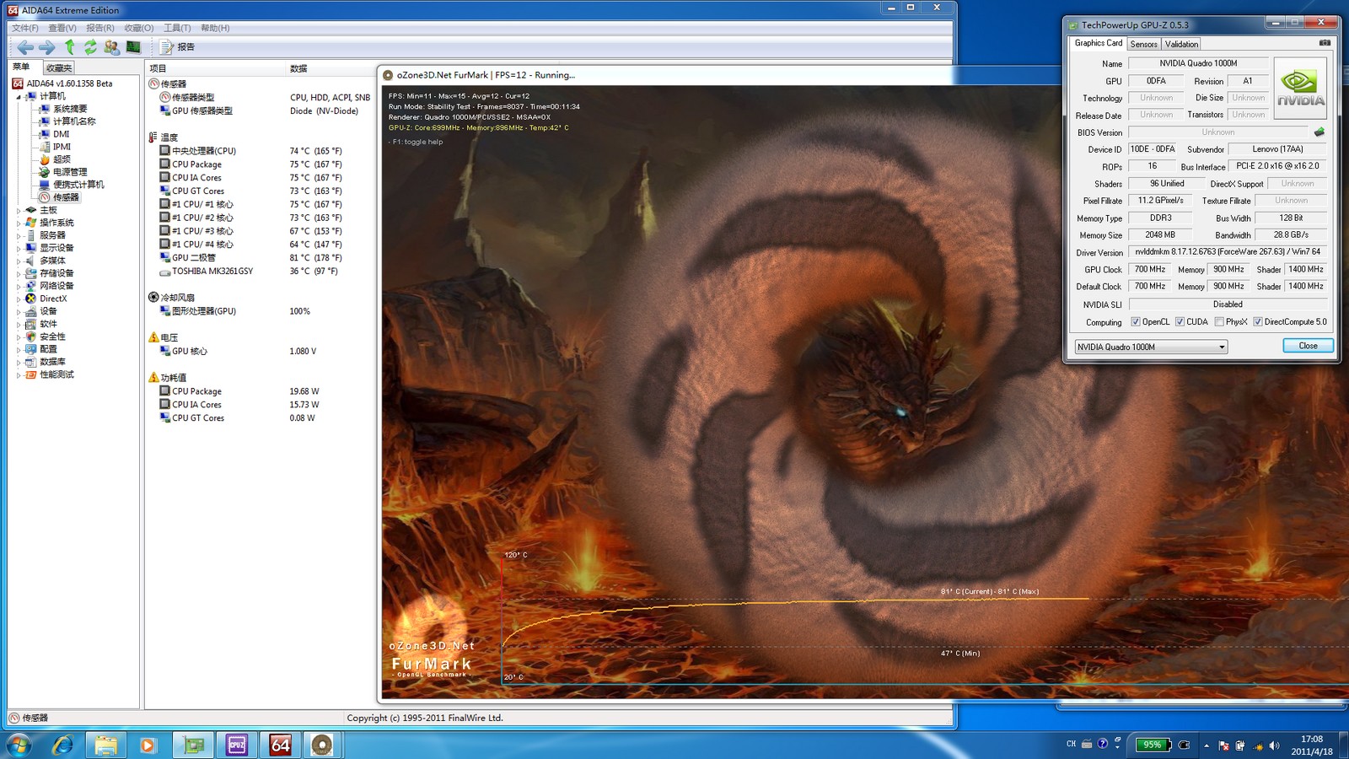Click the BIOS save chip icon in GPU-Z

click(1319, 132)
